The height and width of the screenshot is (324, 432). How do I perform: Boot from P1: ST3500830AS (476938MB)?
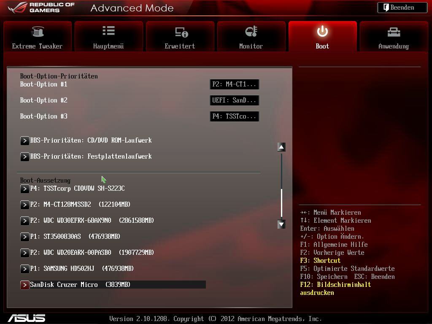point(75,236)
